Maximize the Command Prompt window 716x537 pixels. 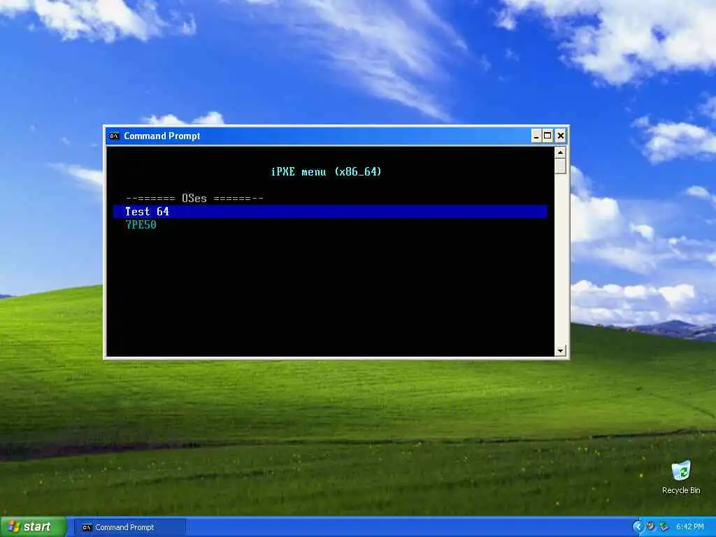pyautogui.click(x=547, y=136)
